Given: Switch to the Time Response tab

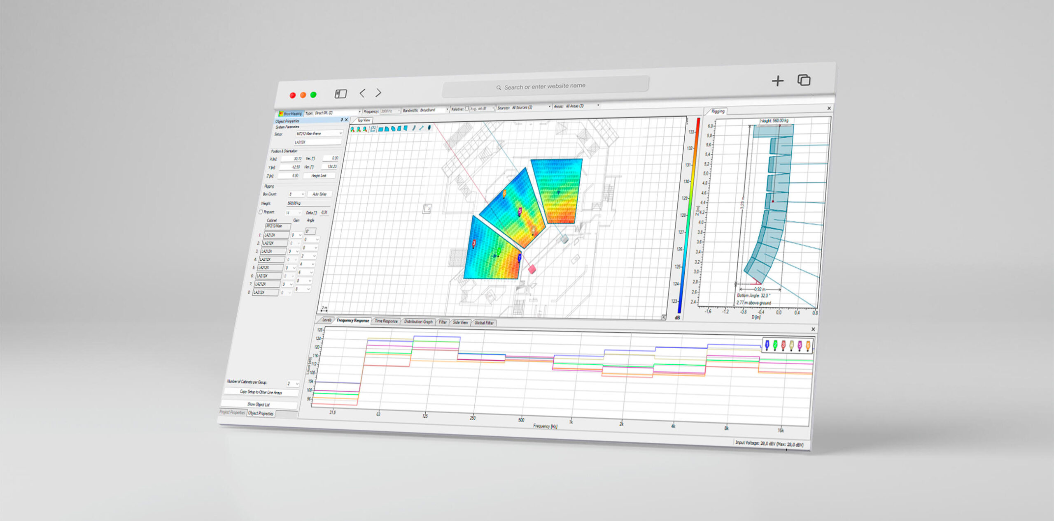Looking at the screenshot, I should (x=386, y=321).
